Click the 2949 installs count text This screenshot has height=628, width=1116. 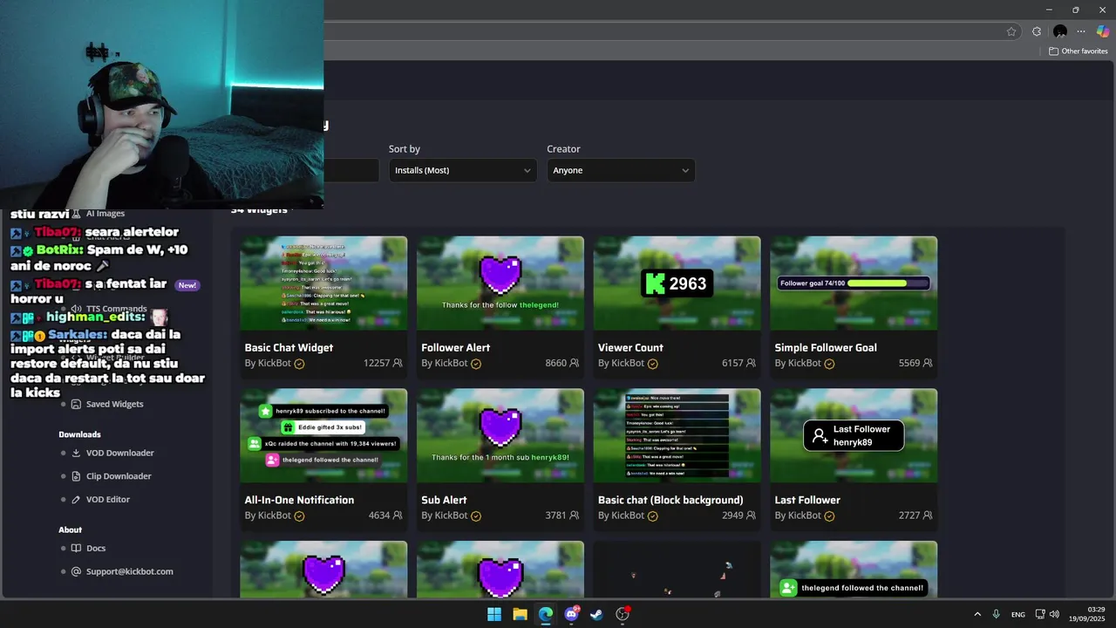point(732,515)
